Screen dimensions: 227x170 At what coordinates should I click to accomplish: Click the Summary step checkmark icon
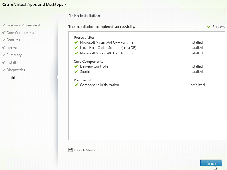4,55
